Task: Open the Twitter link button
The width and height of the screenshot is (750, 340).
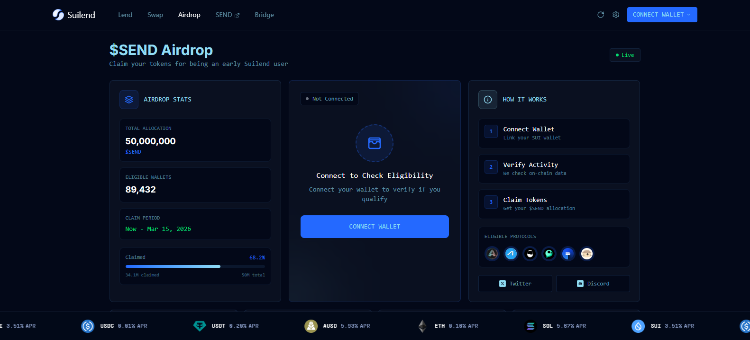Action: pyautogui.click(x=515, y=284)
